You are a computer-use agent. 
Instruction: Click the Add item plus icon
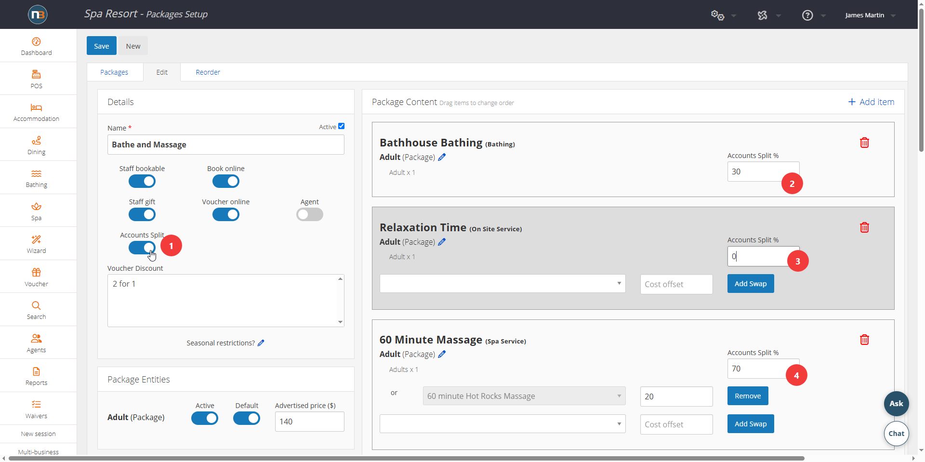pos(852,102)
